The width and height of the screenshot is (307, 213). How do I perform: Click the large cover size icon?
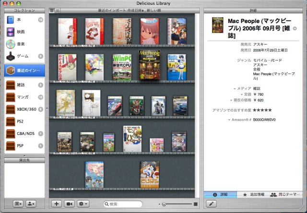point(195,204)
